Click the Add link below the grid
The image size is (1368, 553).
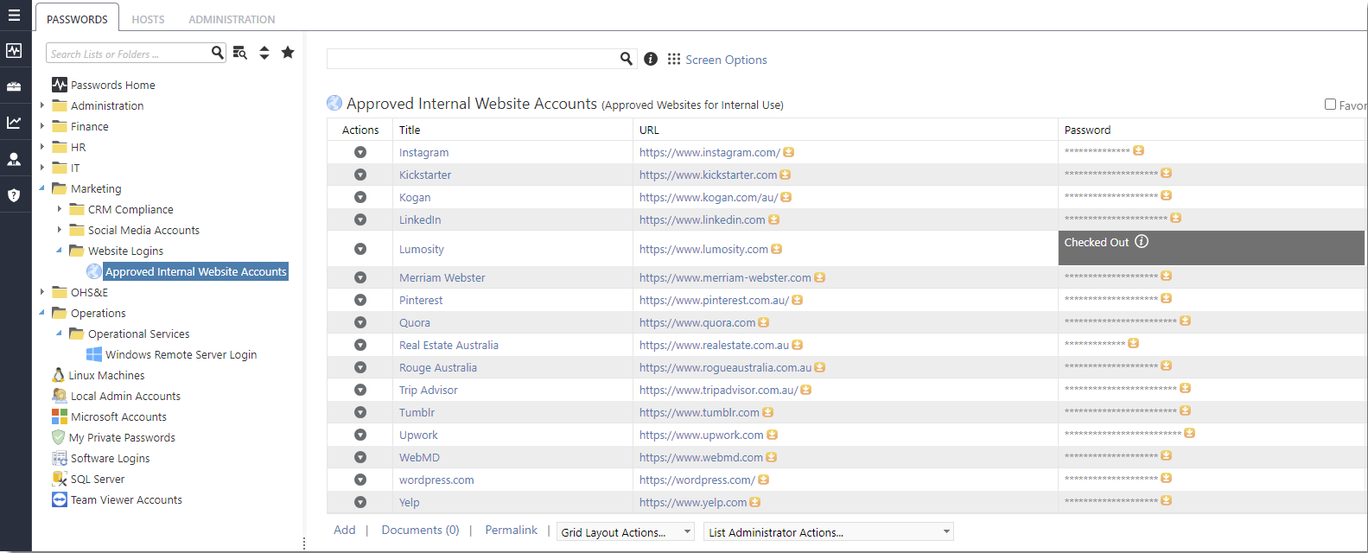tap(344, 530)
